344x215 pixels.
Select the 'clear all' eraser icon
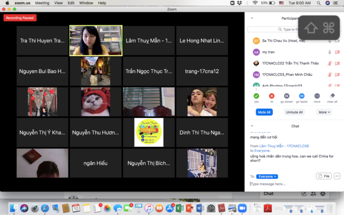click(x=332, y=96)
